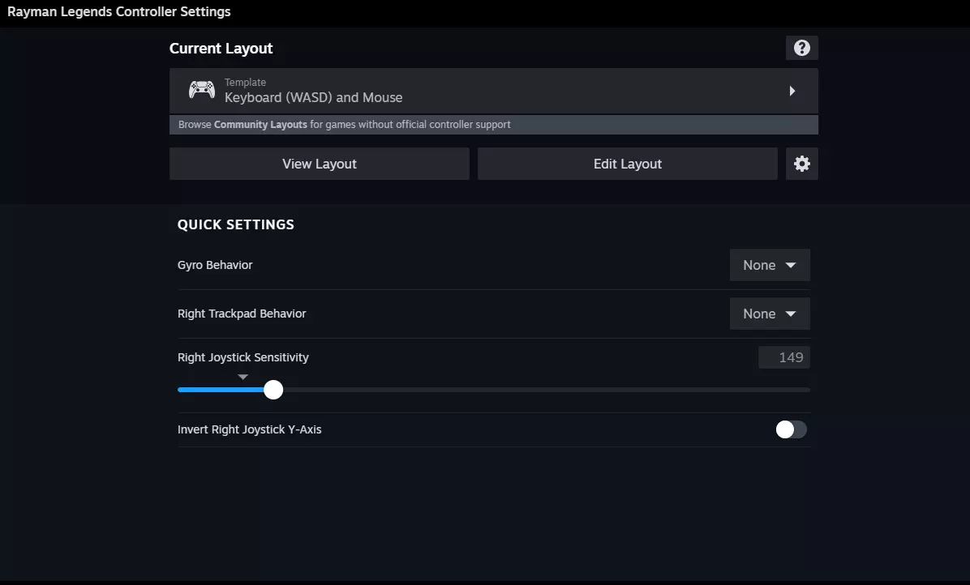Image resolution: width=970 pixels, height=585 pixels.
Task: Click the Gyro Behavior label
Action: (x=215, y=265)
